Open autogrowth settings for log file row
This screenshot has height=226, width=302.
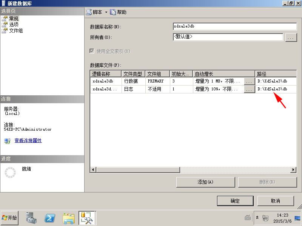click(x=249, y=89)
